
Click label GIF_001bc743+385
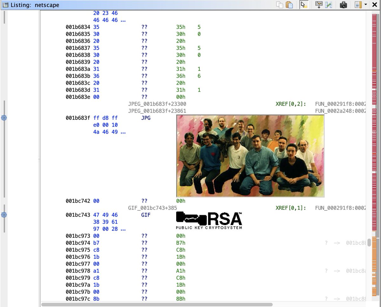[x=153, y=208]
